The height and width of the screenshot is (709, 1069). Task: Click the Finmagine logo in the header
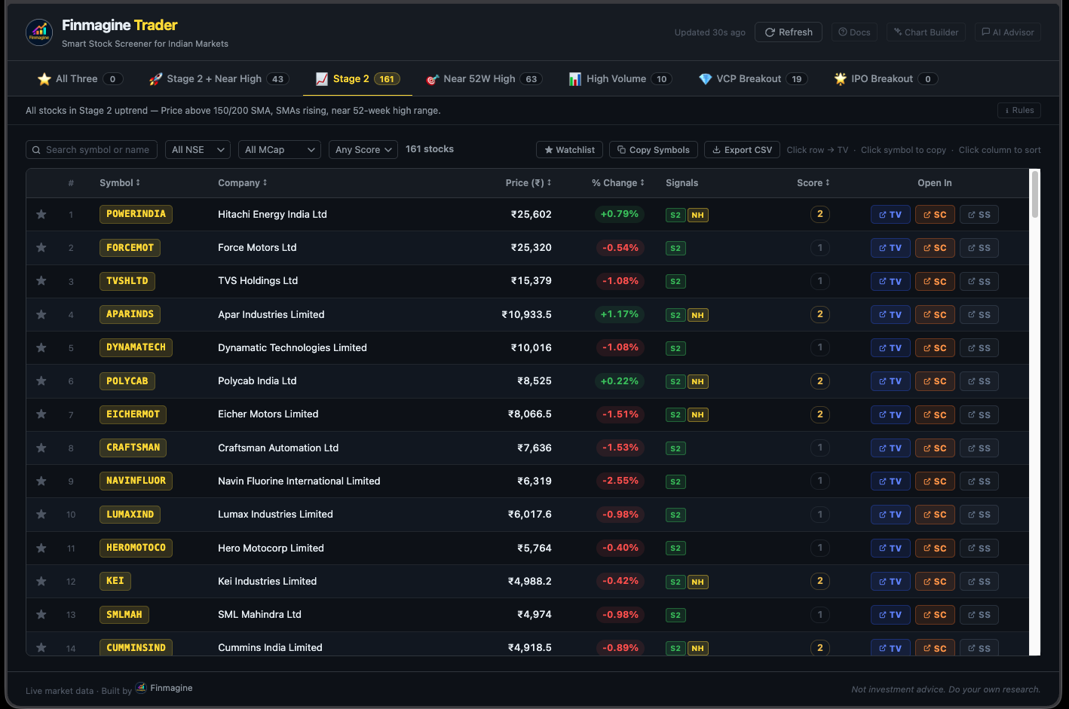pyautogui.click(x=38, y=32)
